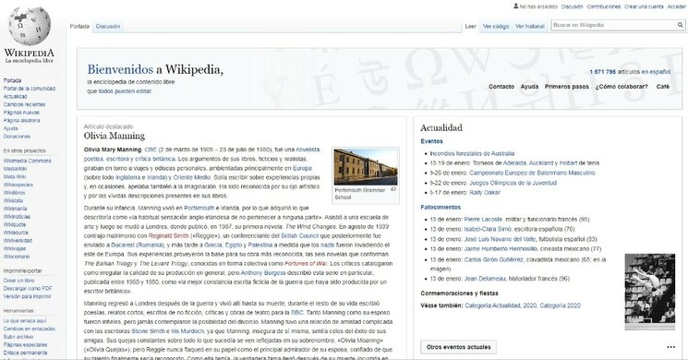
Task: Open Portal de la comunidad in sidebar
Action: tap(30, 89)
